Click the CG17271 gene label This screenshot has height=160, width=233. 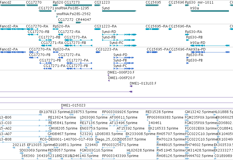tap(46, 8)
